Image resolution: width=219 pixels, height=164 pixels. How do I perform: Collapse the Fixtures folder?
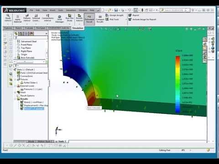pos(15,79)
